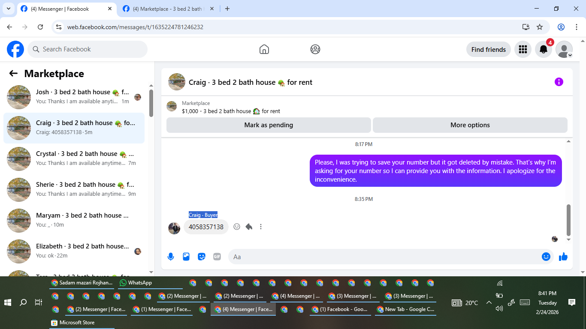Choose a sticker with the sticker icon
This screenshot has width=586, height=329.
[202, 257]
